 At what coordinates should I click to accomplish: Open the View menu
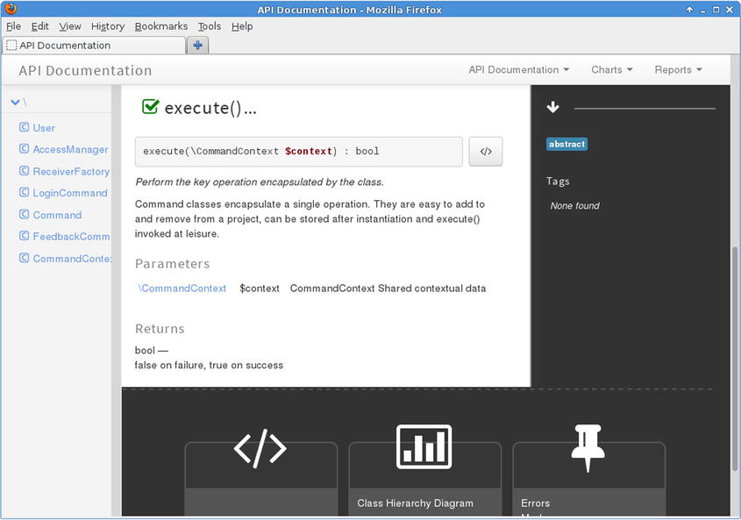[x=70, y=26]
